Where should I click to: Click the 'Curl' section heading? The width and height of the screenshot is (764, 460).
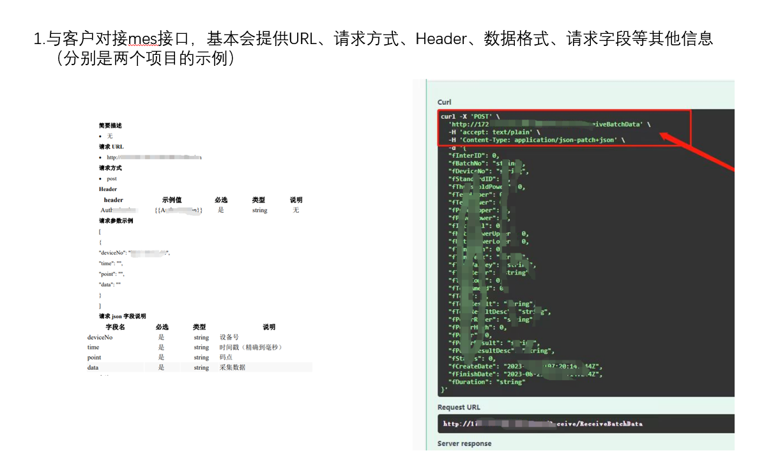[x=444, y=102]
